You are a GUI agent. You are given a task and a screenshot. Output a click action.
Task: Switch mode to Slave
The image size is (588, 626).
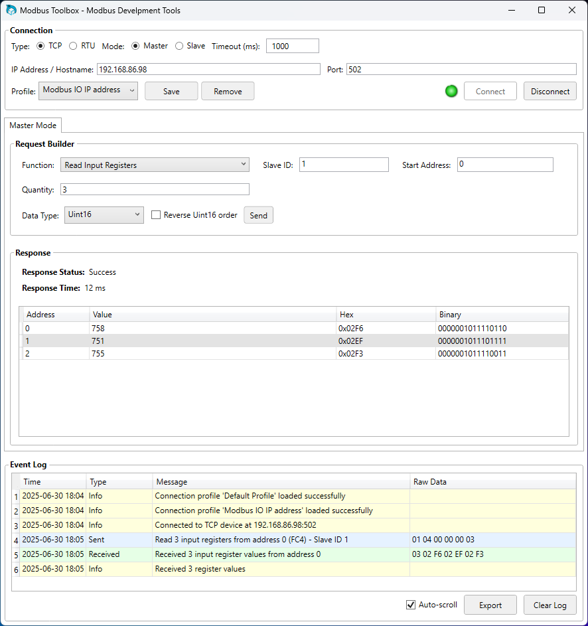pyautogui.click(x=179, y=46)
